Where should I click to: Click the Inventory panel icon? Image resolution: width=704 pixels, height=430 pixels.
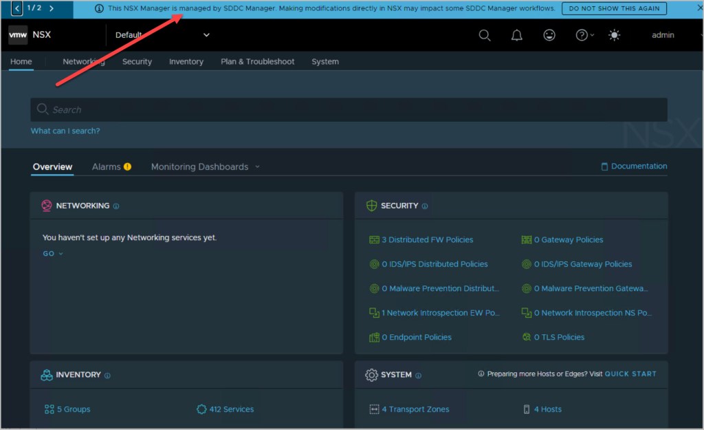(x=47, y=375)
